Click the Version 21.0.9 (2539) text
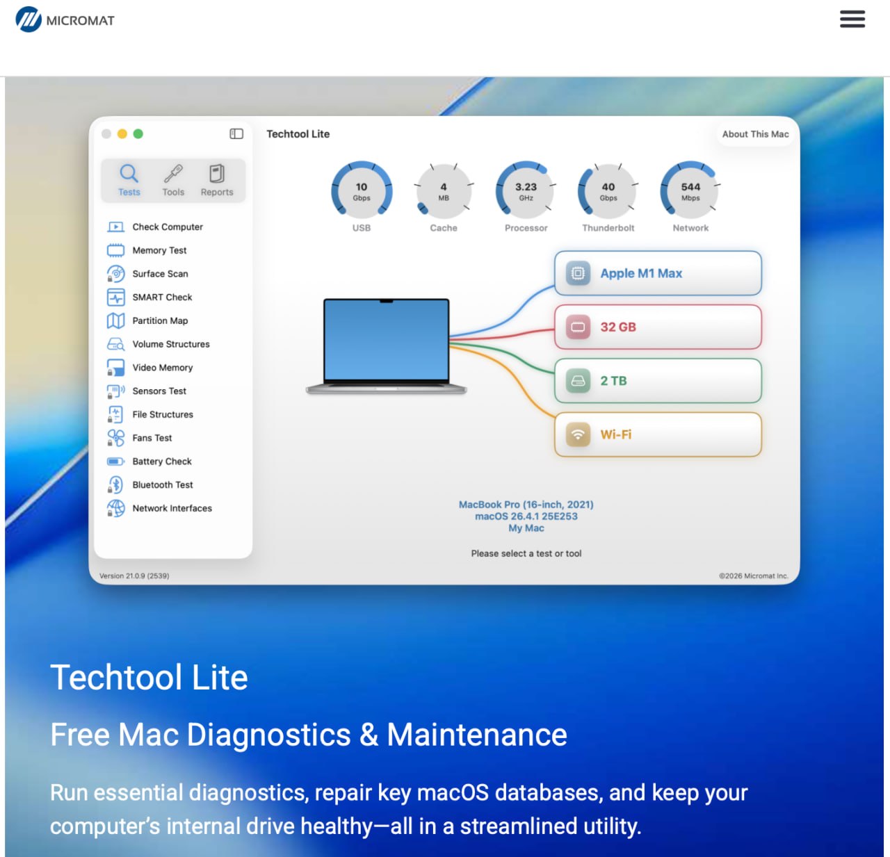Image resolution: width=890 pixels, height=857 pixels. (x=134, y=576)
